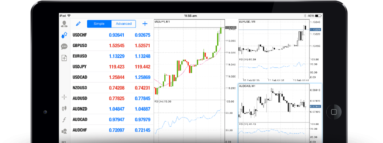Switch to Simple quote view
Screen dimensions: 383x143
[x=99, y=24]
